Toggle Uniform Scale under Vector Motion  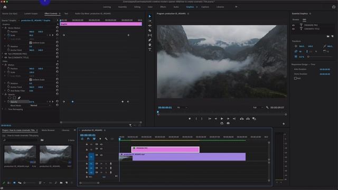(31, 43)
